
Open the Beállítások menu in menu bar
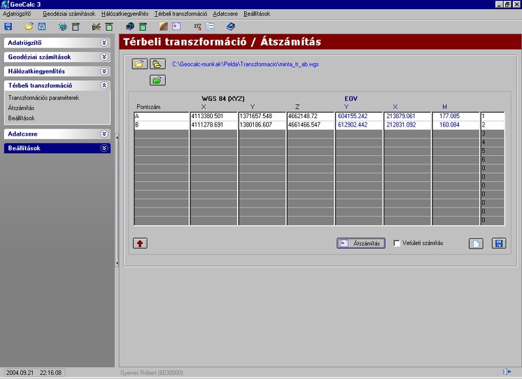coord(256,14)
